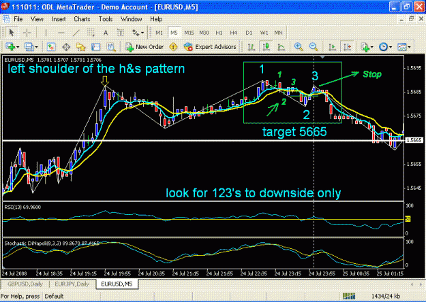
Task: Switch to candlestick chart mode
Action: click(x=267, y=47)
